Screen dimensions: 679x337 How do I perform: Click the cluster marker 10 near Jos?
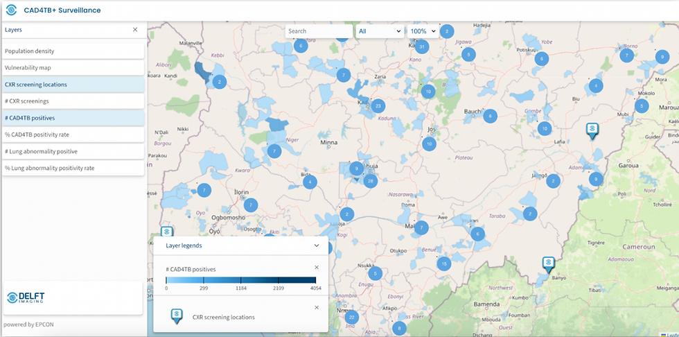click(429, 144)
